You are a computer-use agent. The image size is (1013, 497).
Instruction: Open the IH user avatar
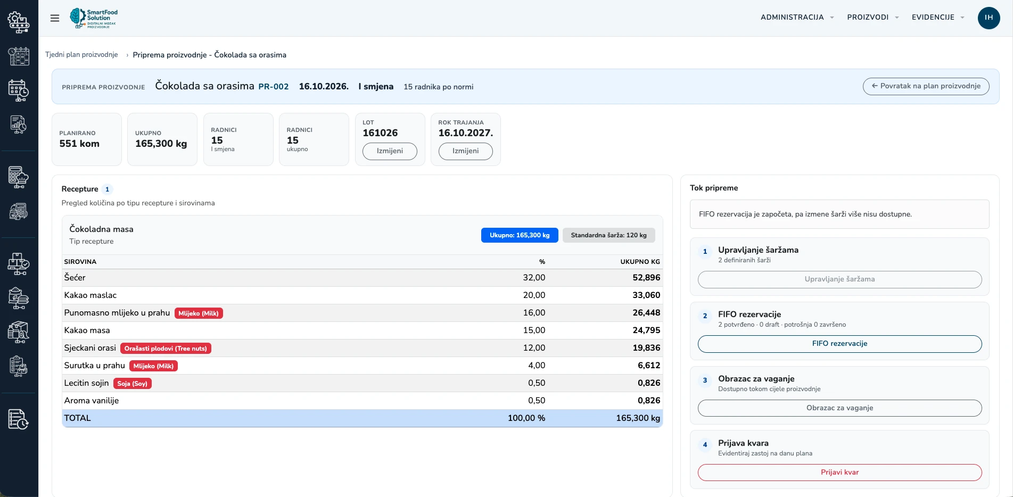(x=989, y=18)
